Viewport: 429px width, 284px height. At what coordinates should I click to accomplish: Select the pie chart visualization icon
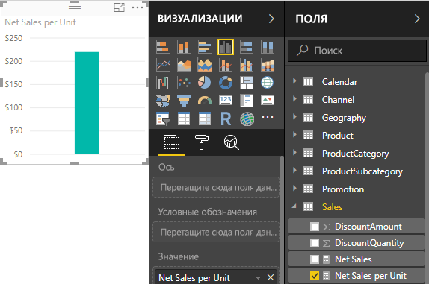[204, 83]
